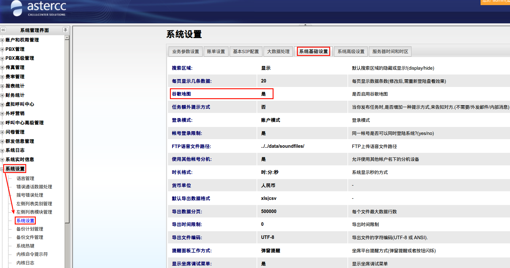This screenshot has width=510, height=268.
Task: Click the 每页显示几条数据 value 20
Action: click(264, 81)
